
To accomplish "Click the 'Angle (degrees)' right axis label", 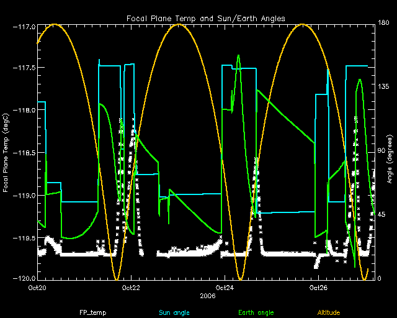I will 389,152.
